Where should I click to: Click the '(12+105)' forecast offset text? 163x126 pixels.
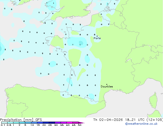(155, 120)
